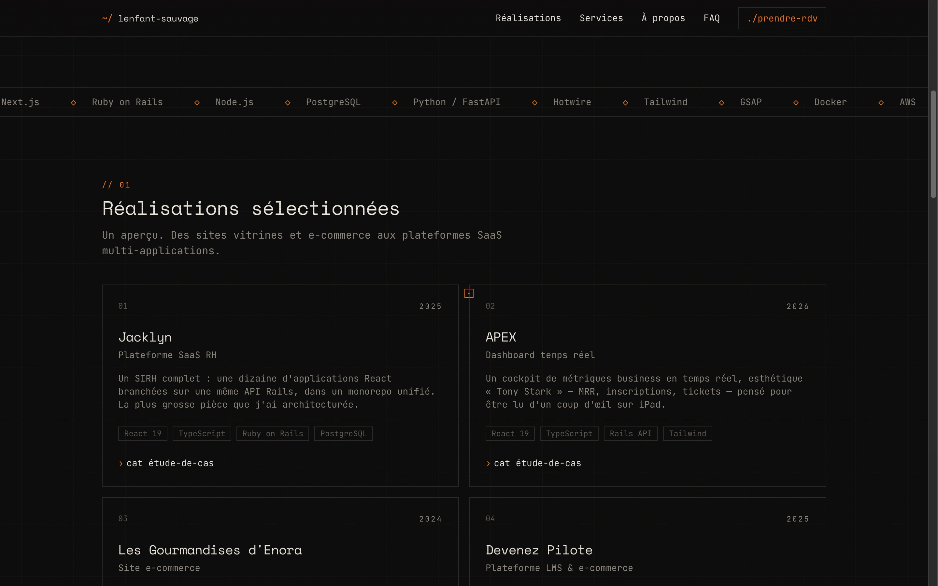Screen dimensions: 938x586
Task: Click Next.js in the tech marquee
Action: click(20, 102)
